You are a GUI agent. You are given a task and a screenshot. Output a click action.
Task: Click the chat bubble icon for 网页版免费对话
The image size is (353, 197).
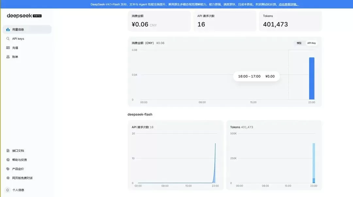click(x=8, y=178)
